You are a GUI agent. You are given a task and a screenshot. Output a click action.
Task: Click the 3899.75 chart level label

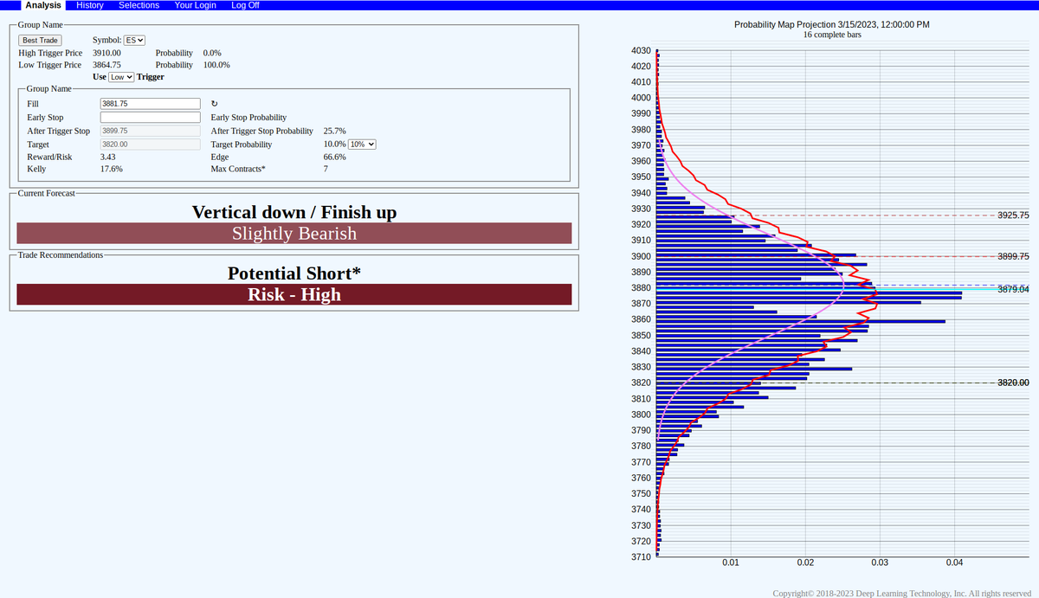[1013, 257]
